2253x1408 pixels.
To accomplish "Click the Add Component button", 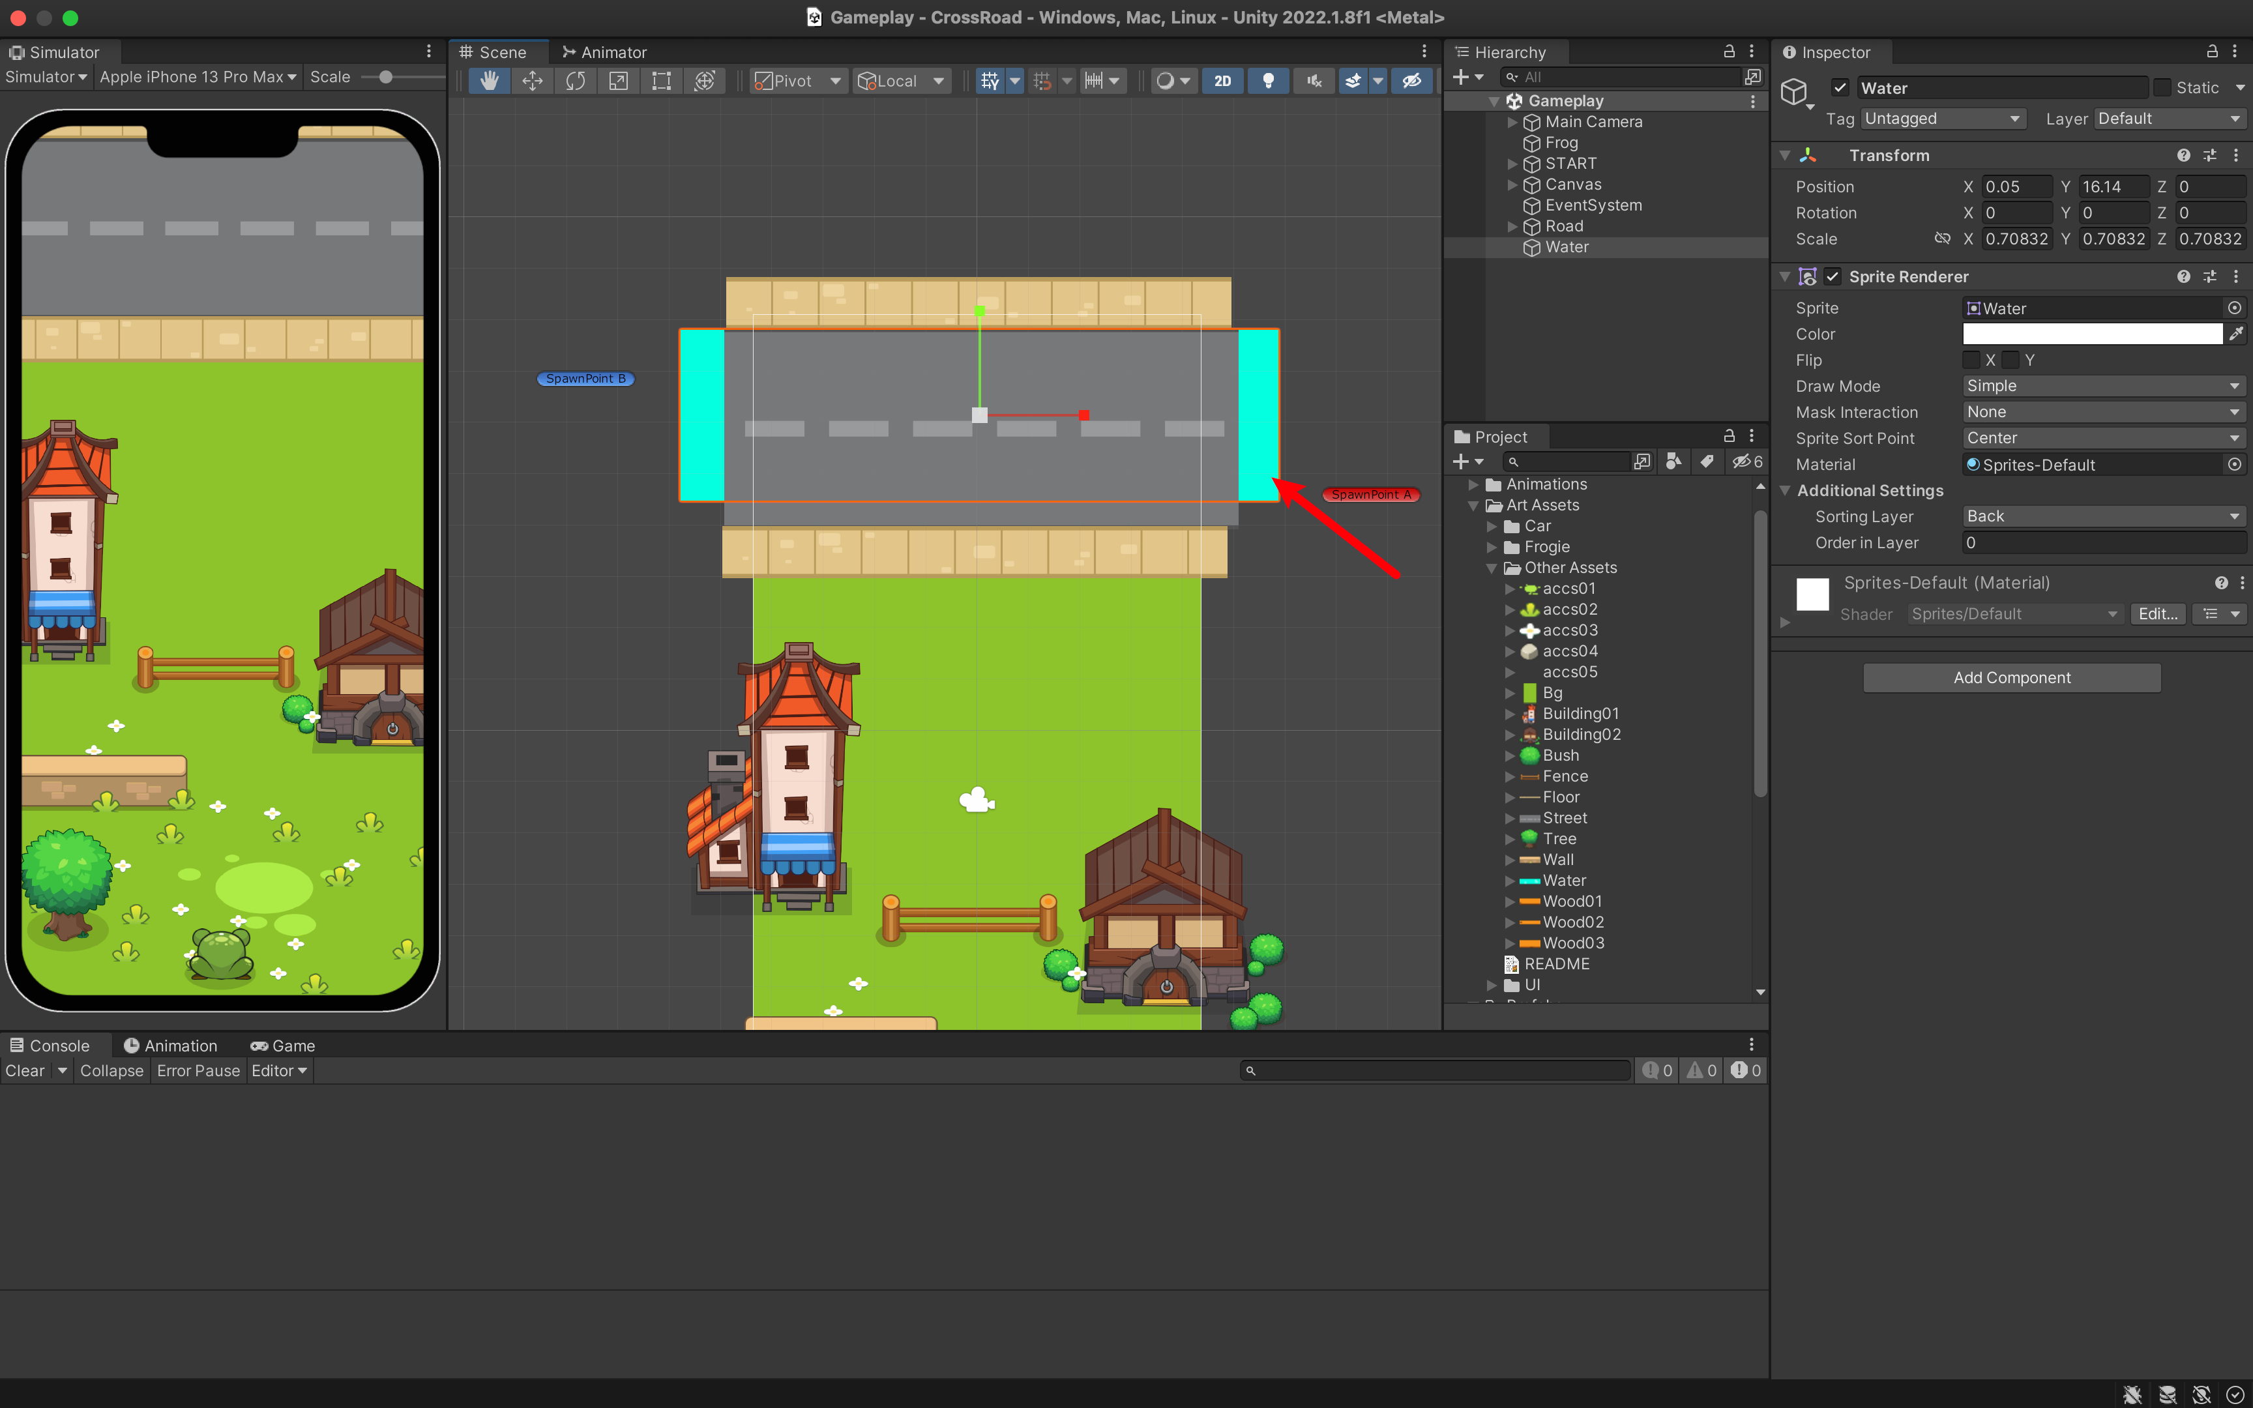I will click(2012, 678).
